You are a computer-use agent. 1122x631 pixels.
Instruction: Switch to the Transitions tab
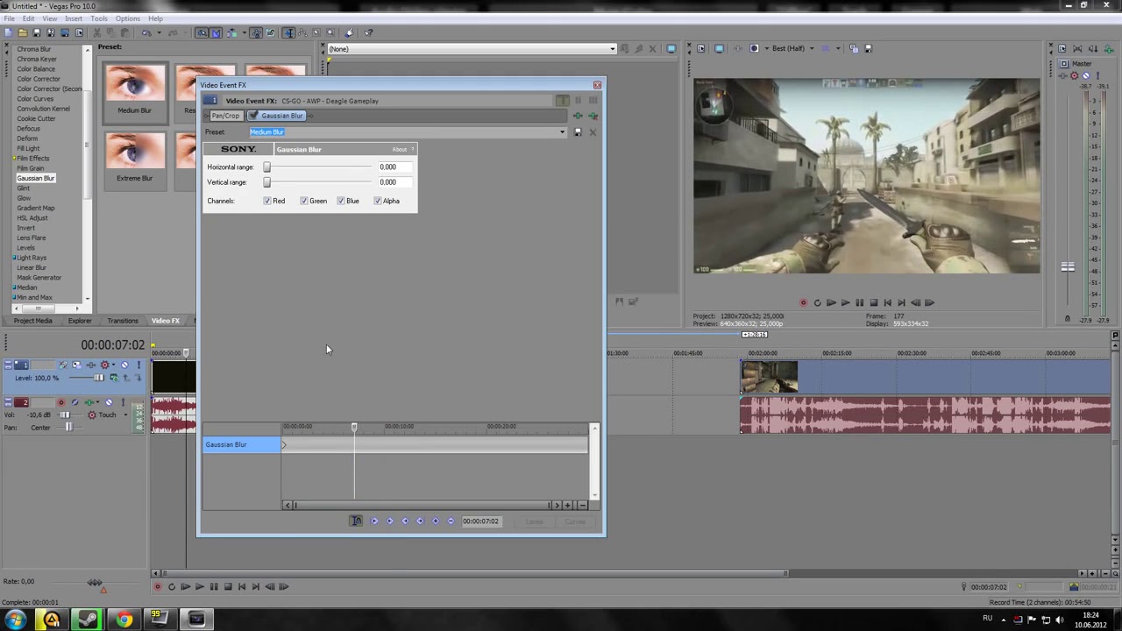123,321
